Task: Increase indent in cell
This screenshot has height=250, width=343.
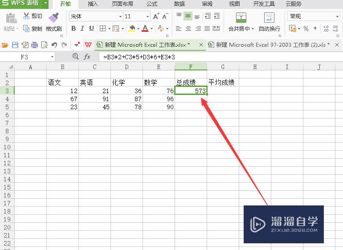Action: 217,16
